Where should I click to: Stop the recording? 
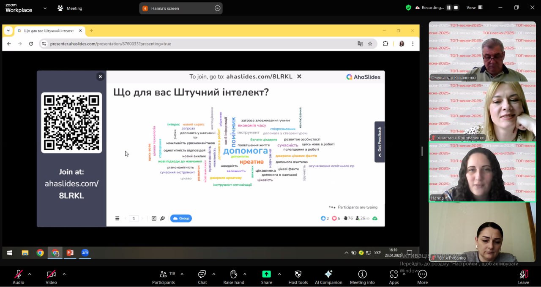[x=456, y=8]
